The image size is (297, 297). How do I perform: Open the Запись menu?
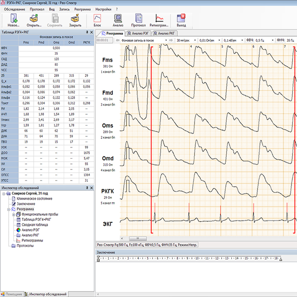[65, 9]
